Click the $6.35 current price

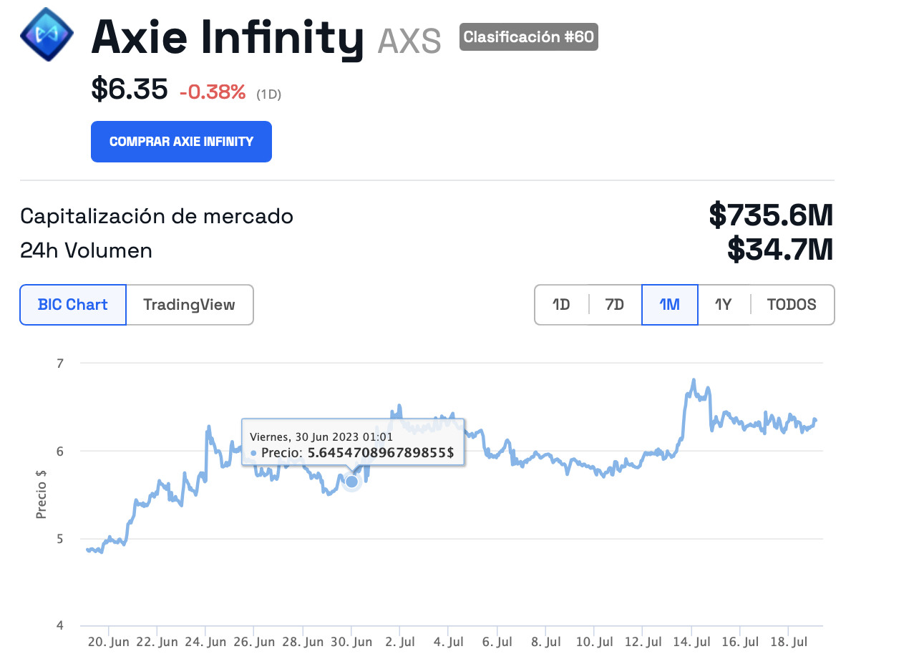130,89
